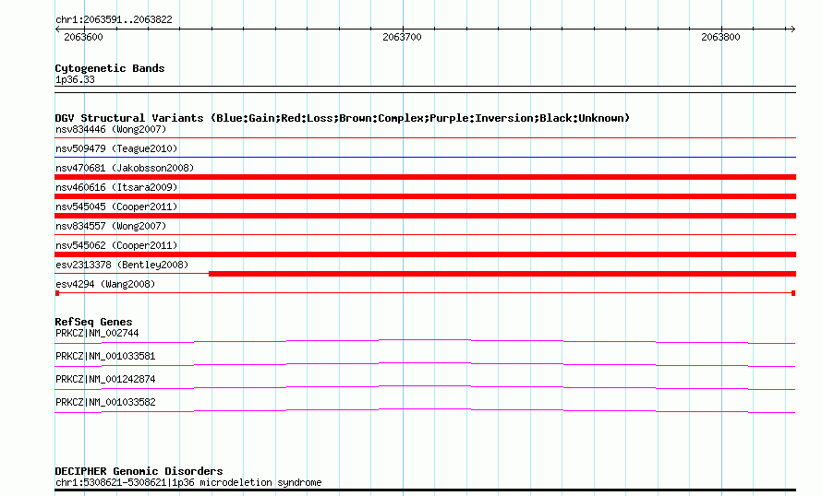Screen dimensions: 822x496
Task: Click the PRKCZ|NM_002744 magenta gene line
Action: pyautogui.click(x=425, y=342)
